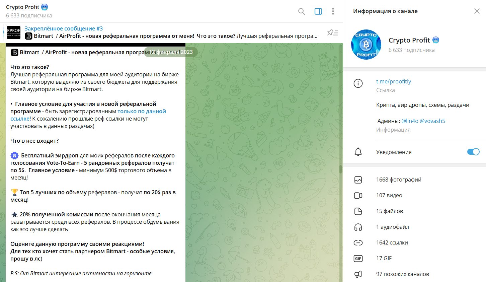Click the chain links icon
Image resolution: width=486 pixels, height=282 pixels.
[358, 243]
